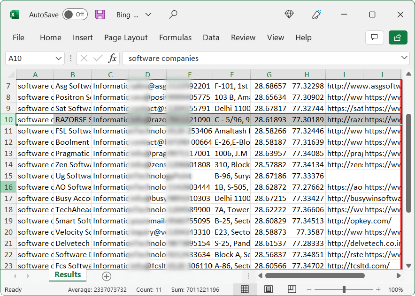Toggle the AutoSave switch
Screen dimensions: 415x296
[x=75, y=15]
